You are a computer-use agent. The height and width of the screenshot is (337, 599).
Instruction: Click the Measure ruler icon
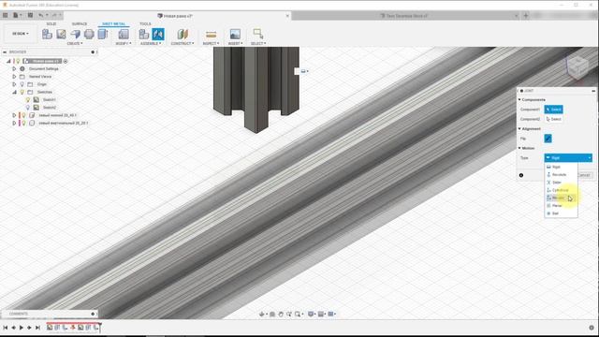[211, 34]
